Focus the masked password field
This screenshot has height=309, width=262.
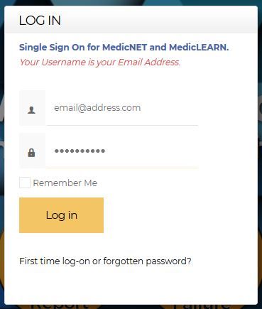point(122,151)
